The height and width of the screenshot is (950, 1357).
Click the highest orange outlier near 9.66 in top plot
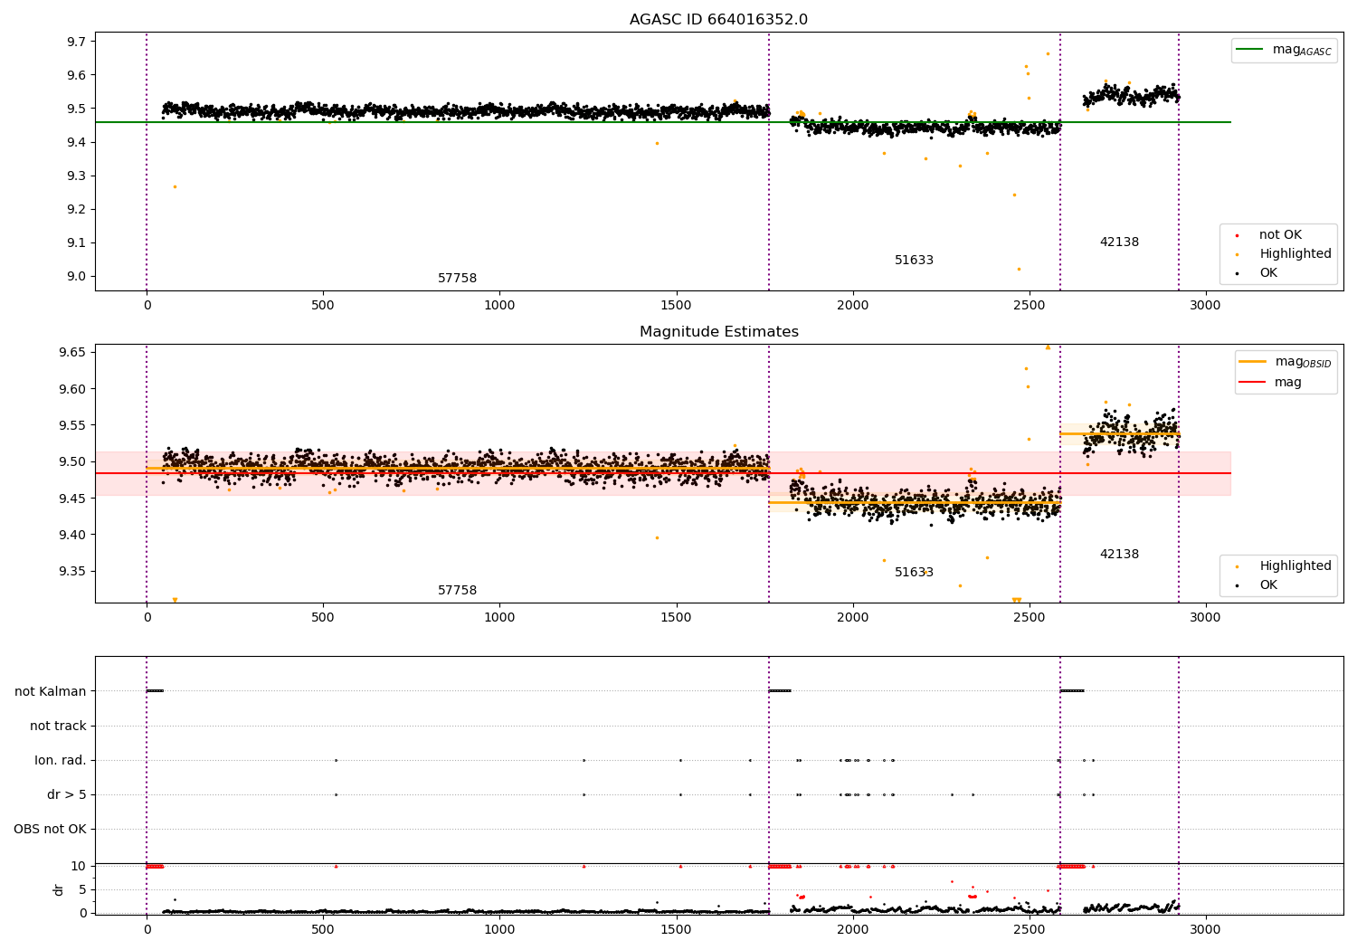point(1048,53)
